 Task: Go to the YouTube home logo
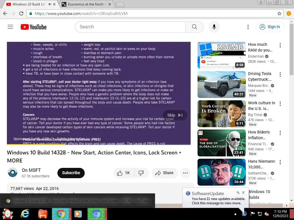[x=34, y=27]
